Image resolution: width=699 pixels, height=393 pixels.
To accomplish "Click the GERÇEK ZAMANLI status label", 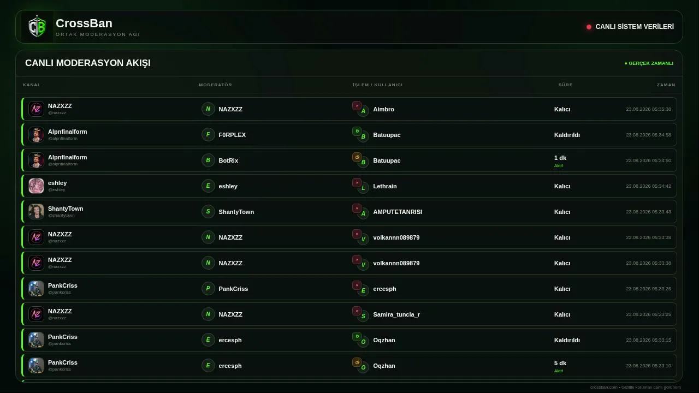I will coord(649,63).
